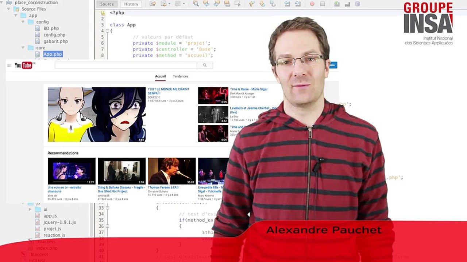Select App.php in project tree
467x262 pixels.
pyautogui.click(x=53, y=54)
